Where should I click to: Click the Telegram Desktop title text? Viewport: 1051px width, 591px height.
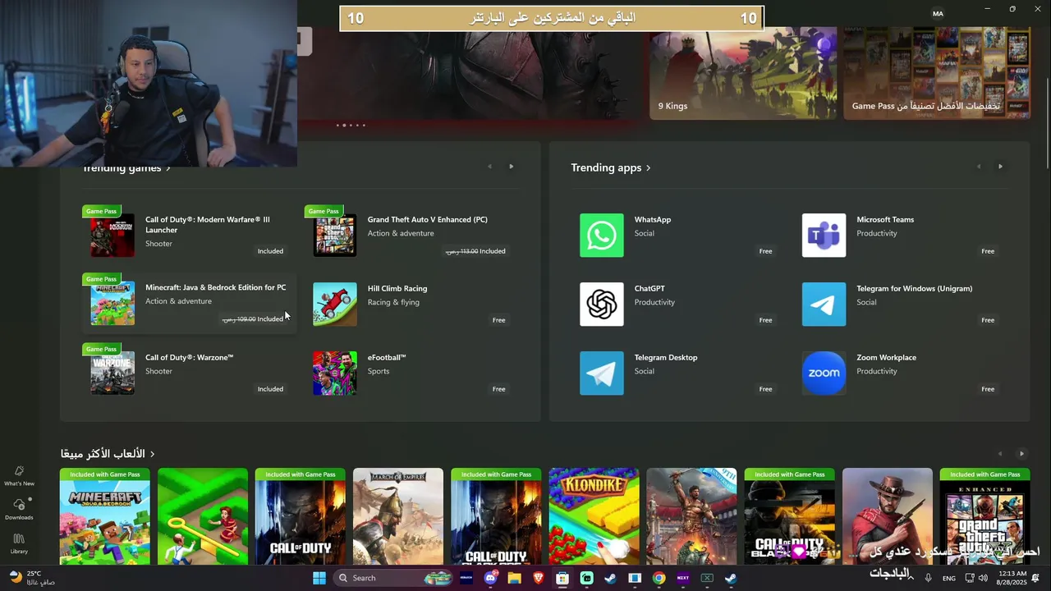[666, 358]
